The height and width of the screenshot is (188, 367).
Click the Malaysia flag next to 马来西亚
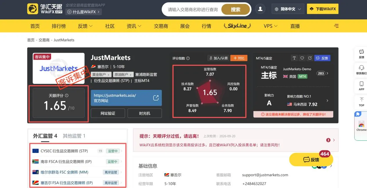point(289,104)
